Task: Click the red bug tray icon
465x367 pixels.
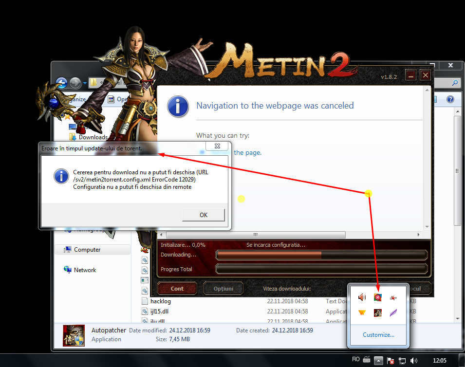Action: pyautogui.click(x=393, y=297)
